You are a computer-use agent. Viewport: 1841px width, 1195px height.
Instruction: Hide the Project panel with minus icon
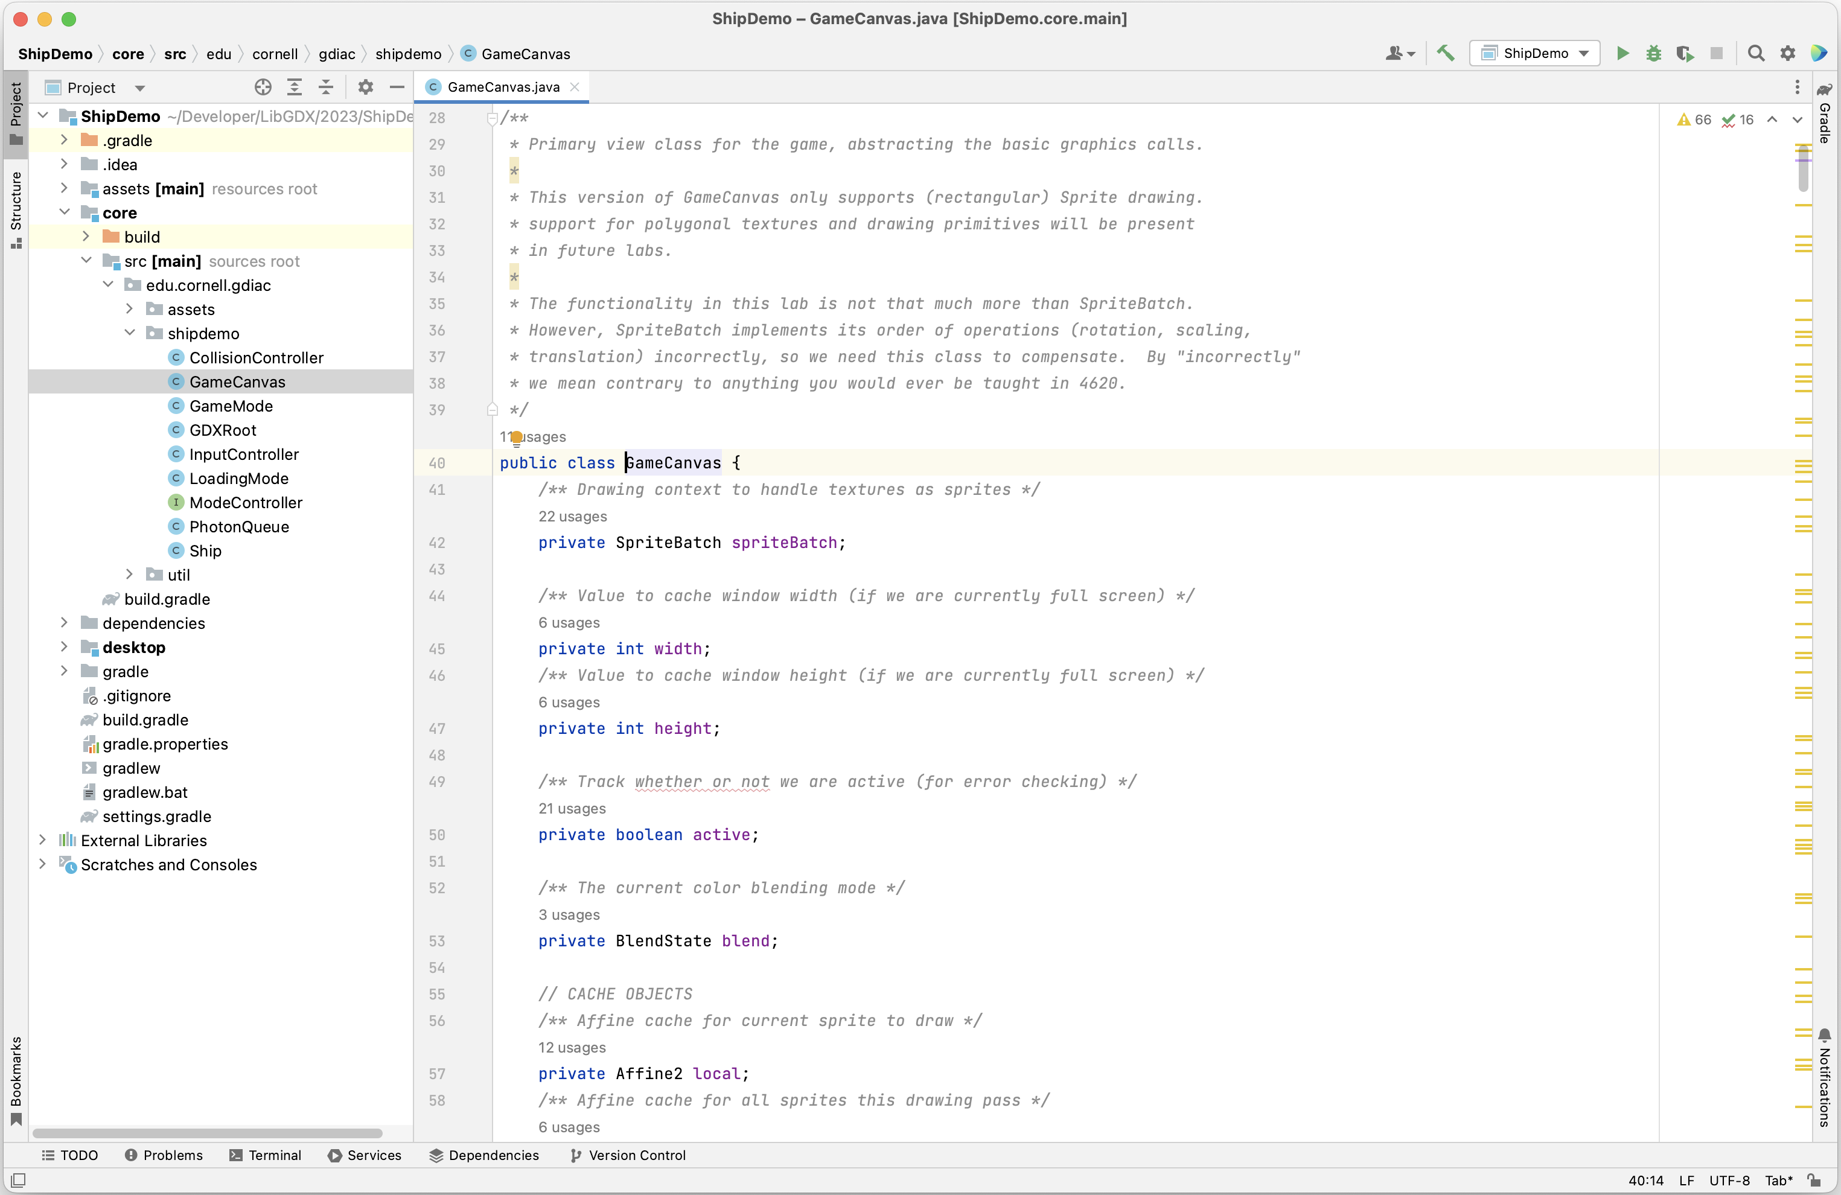(397, 88)
